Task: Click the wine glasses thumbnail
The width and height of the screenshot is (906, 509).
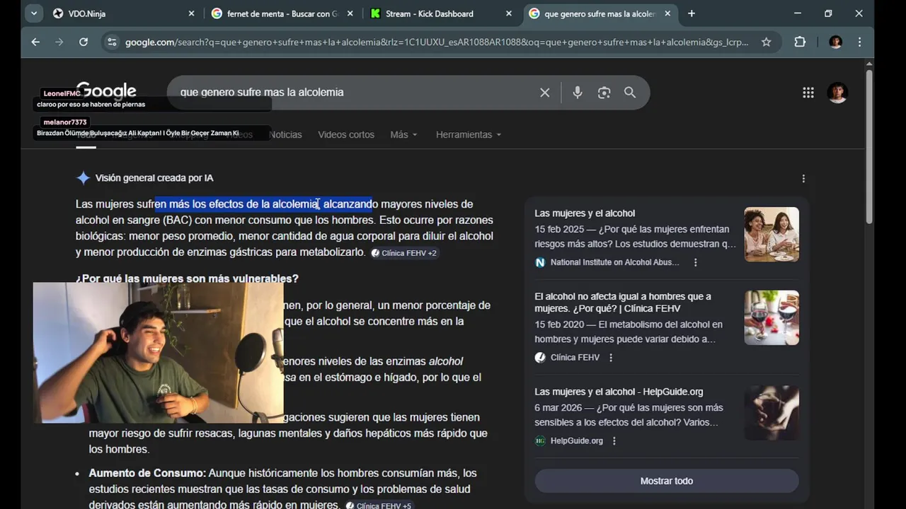Action: click(772, 317)
